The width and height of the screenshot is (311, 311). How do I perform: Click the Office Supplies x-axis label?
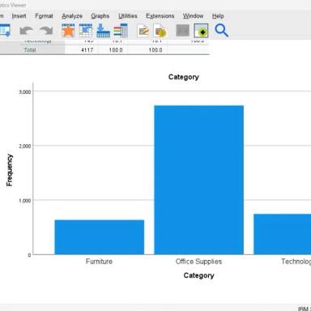198,262
